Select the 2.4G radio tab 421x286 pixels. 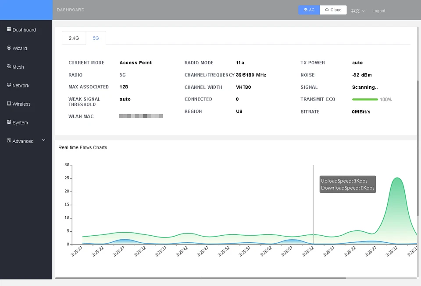[74, 38]
